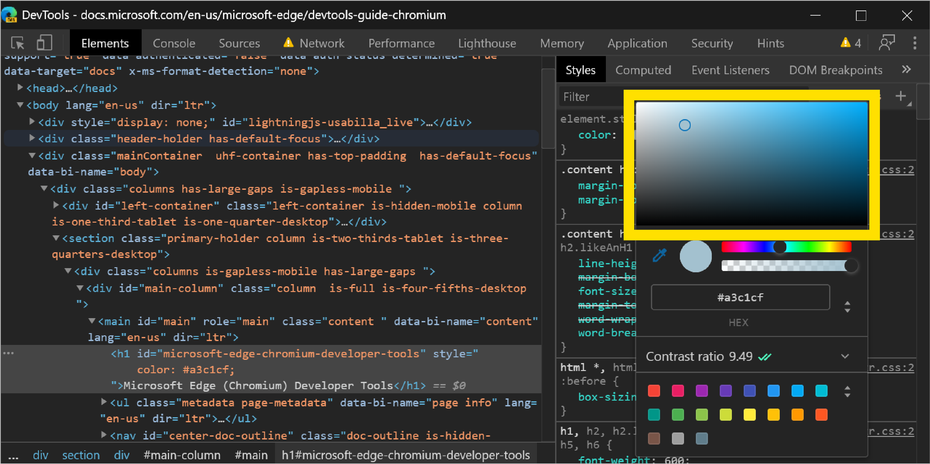
Task: Click the element inspector cursor icon
Action: (19, 43)
